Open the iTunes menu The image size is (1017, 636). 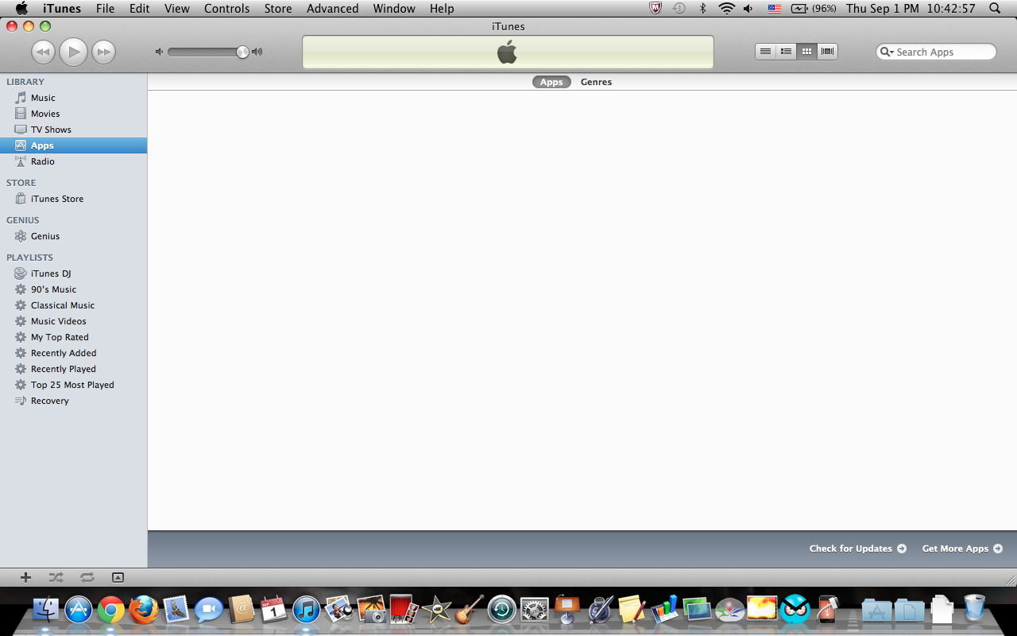click(62, 9)
